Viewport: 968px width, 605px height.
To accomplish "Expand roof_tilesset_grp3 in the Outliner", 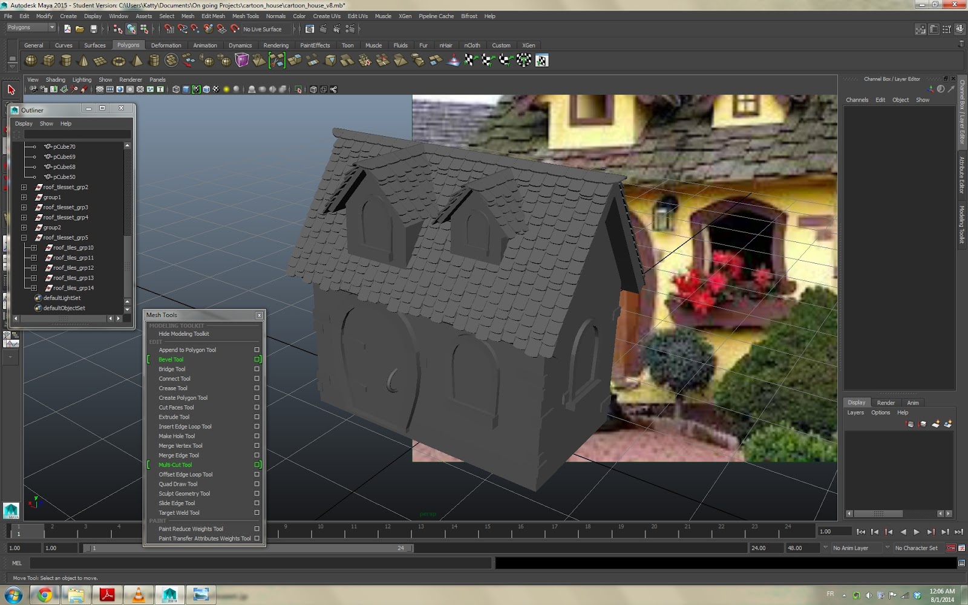I will [24, 208].
